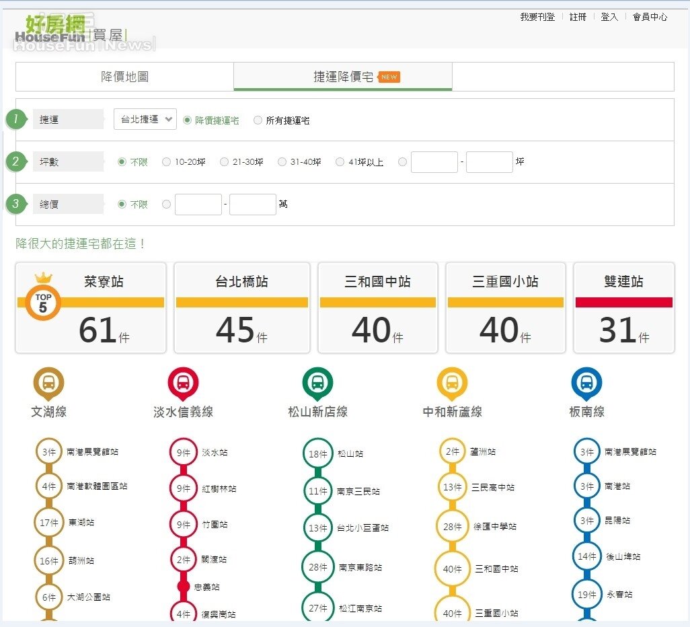Select the 文湖線 brown line icon
The image size is (690, 627).
(48, 383)
